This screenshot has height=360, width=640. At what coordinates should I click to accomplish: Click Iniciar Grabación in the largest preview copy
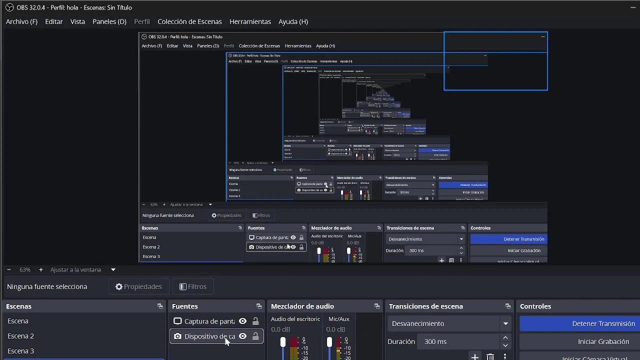point(509,250)
